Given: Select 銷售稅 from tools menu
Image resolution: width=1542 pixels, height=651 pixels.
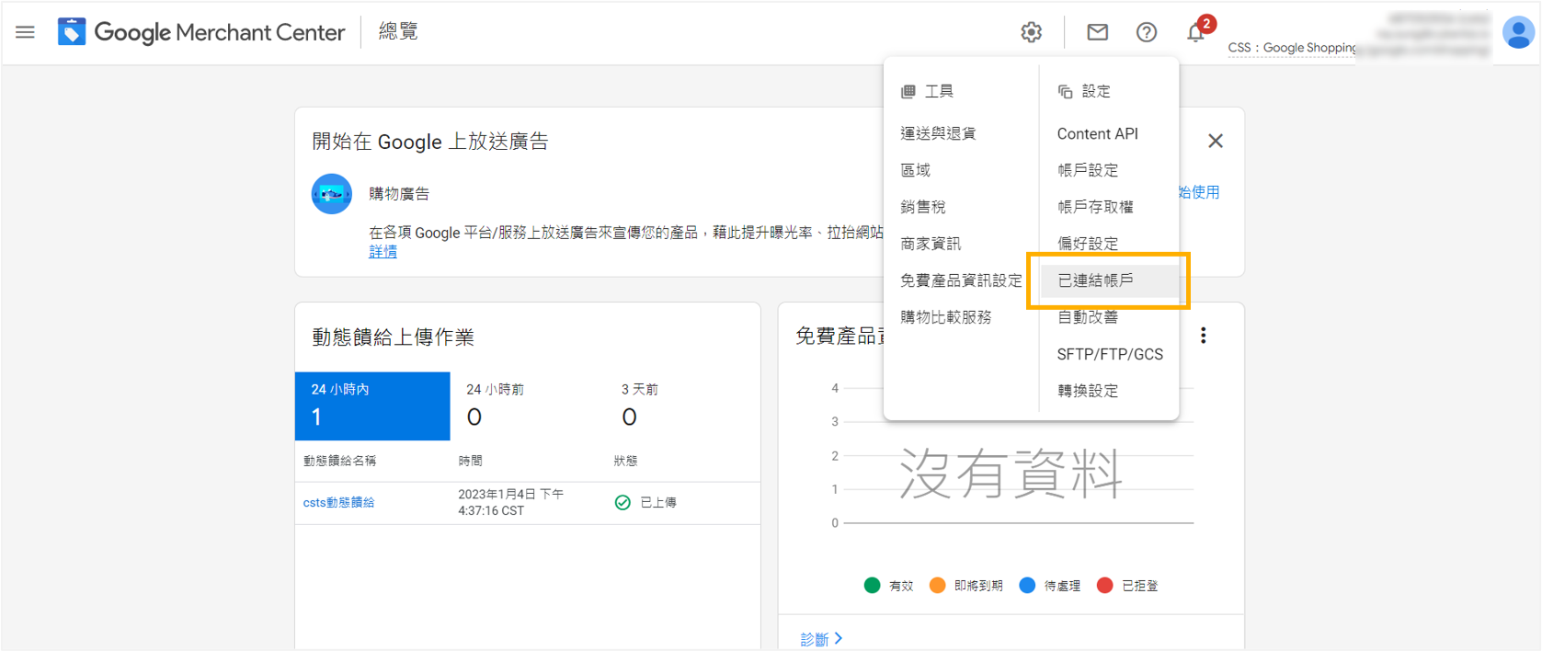Looking at the screenshot, I should tap(923, 207).
